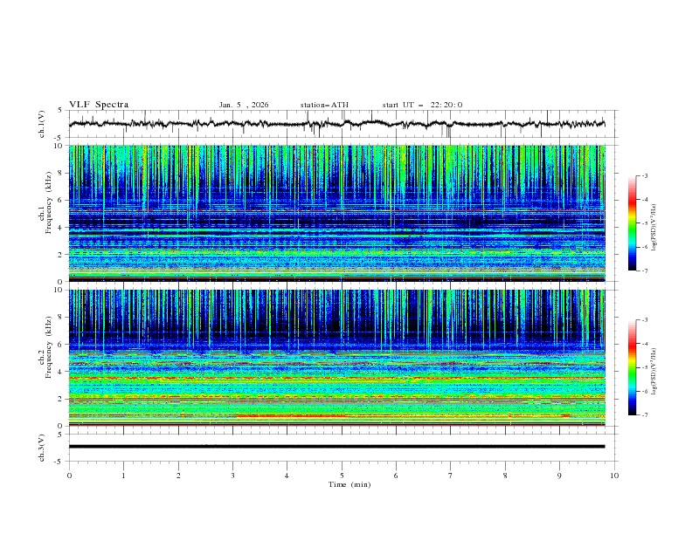Viewport: 692px width, 534px height.
Task: Click the ch.3 flat black waveform trace
Action: pos(336,447)
